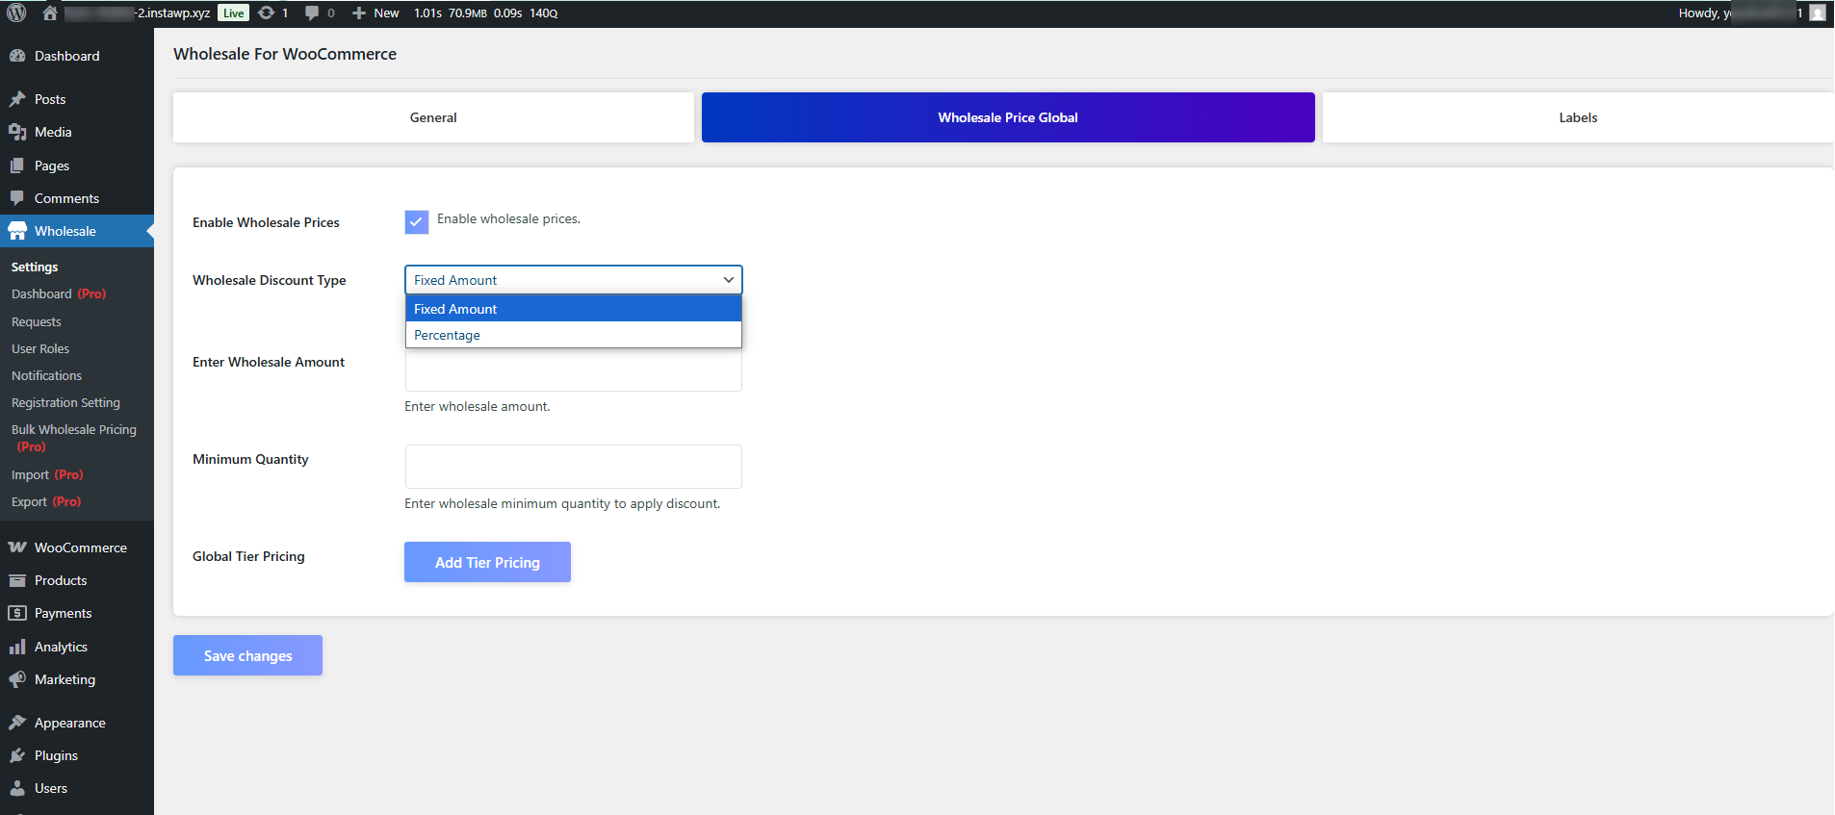Open the instawp.xyz site name link
Viewport: 1835px width, 815px height.
(138, 13)
